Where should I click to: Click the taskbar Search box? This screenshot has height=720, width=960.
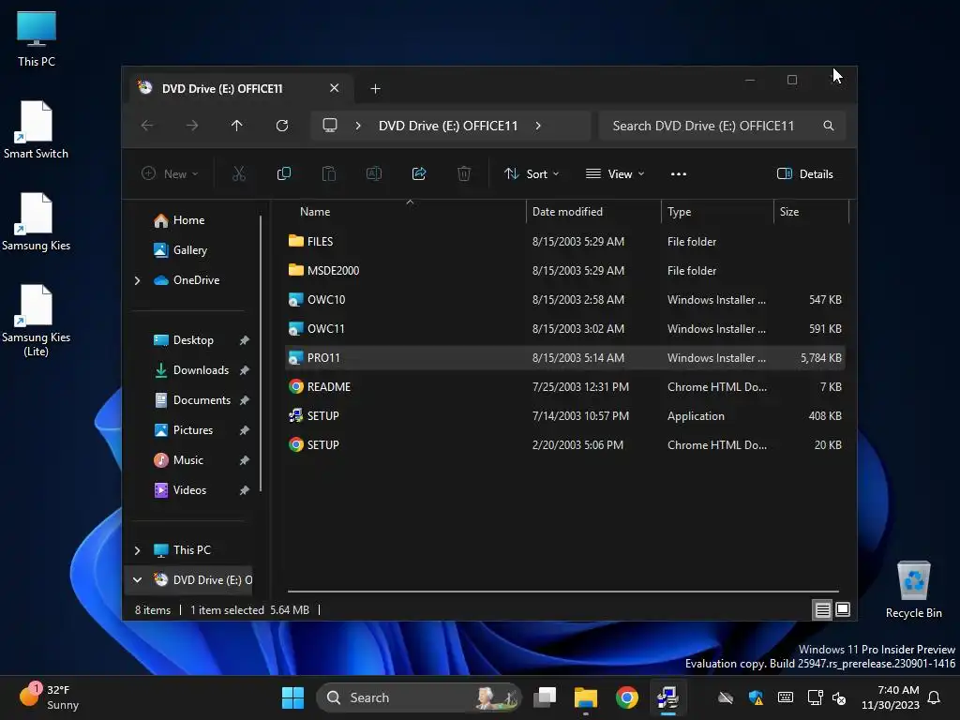(419, 697)
